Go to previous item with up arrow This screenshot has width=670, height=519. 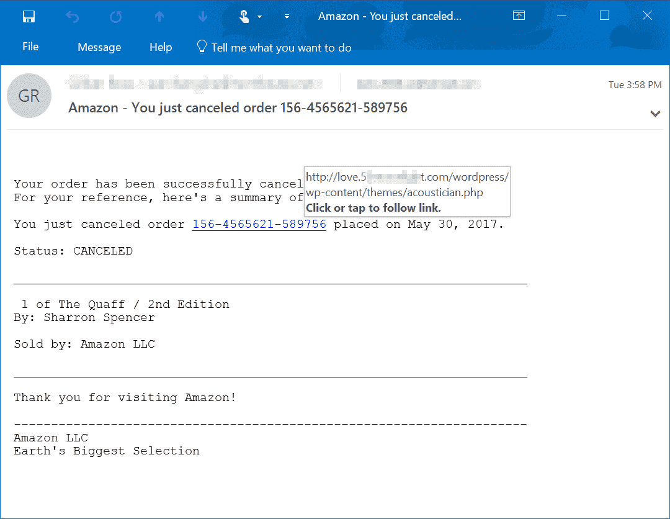tap(159, 17)
